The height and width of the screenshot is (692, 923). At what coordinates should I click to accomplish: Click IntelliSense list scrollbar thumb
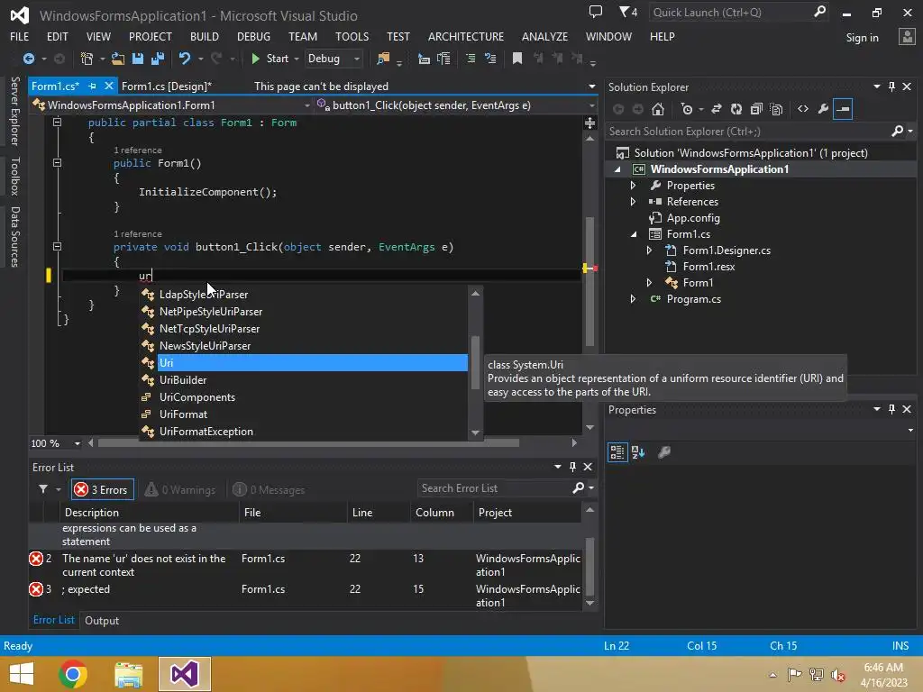click(475, 362)
